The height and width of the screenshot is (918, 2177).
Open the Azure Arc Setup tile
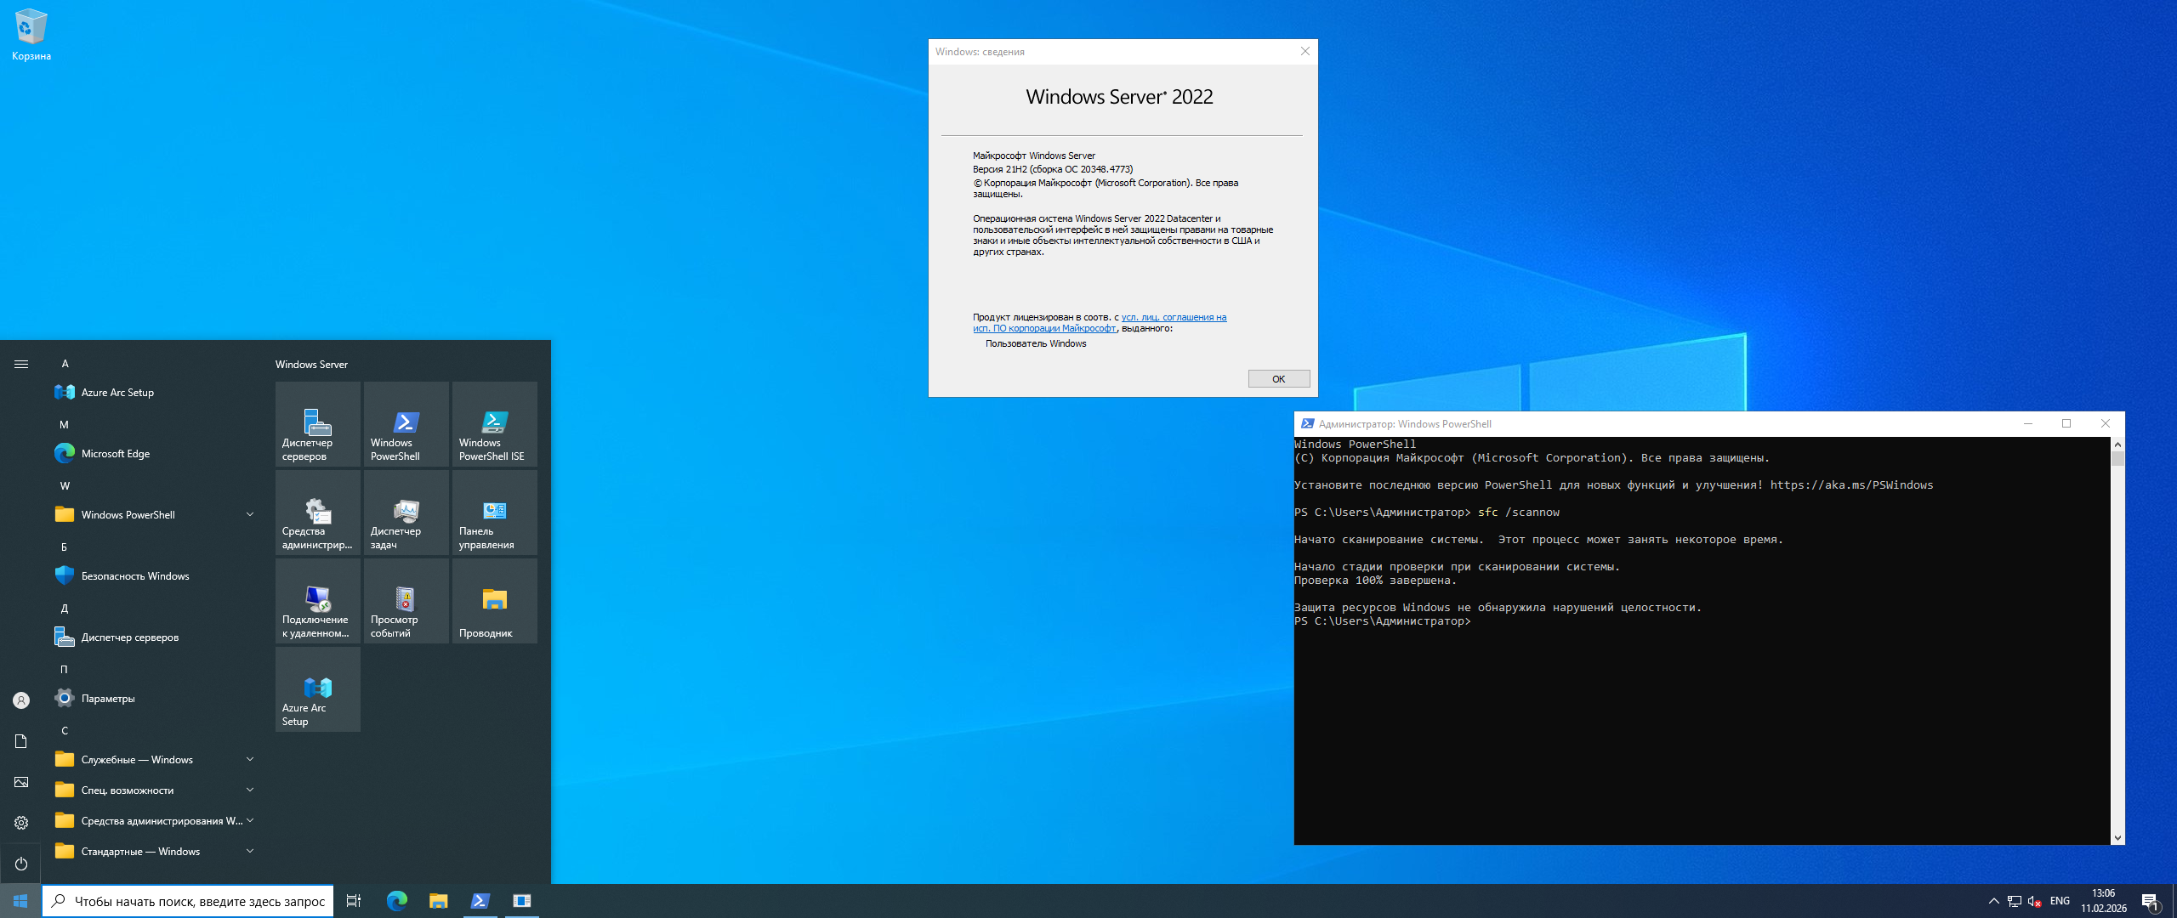pyautogui.click(x=317, y=689)
